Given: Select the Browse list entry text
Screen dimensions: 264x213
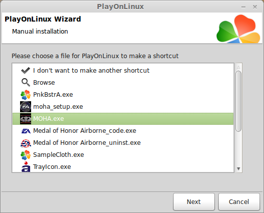Looking at the screenshot, I should (x=44, y=83).
